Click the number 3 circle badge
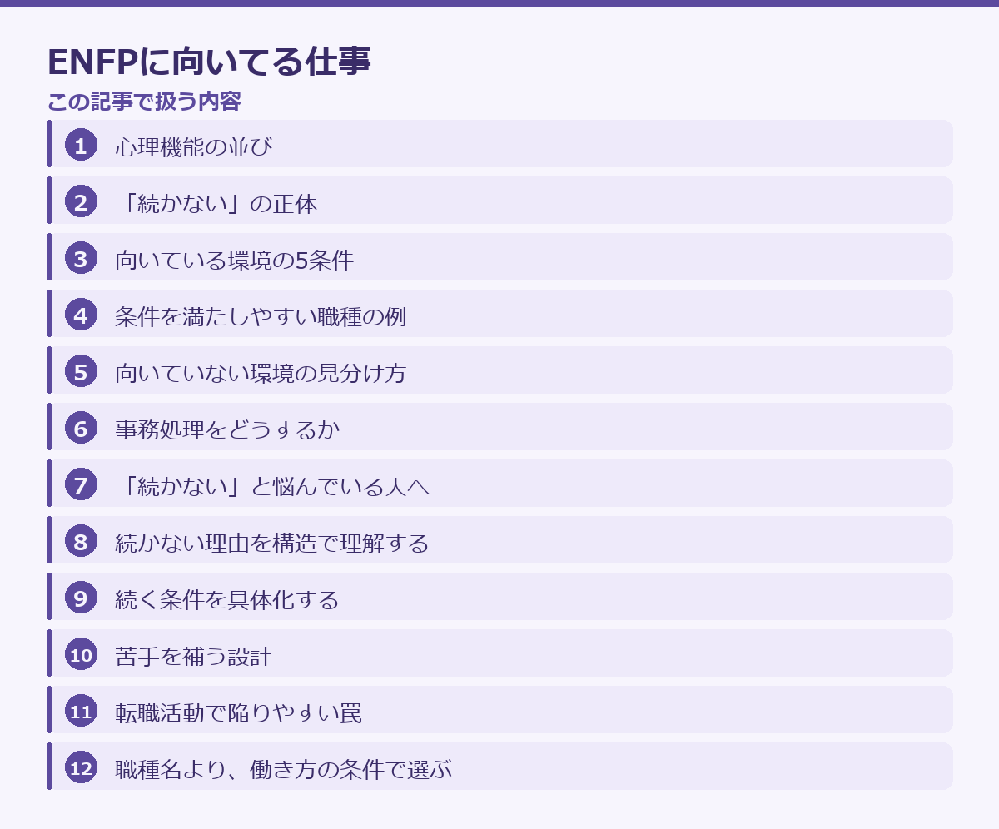Screen dimensions: 999x829 81,260
